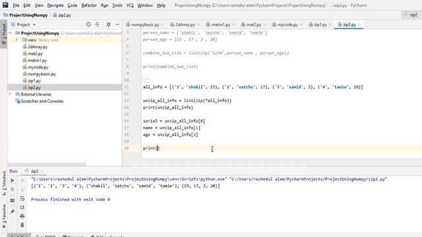This screenshot has height=237, width=422.
Task: Open Project panel settings gear
Action: click(x=108, y=24)
